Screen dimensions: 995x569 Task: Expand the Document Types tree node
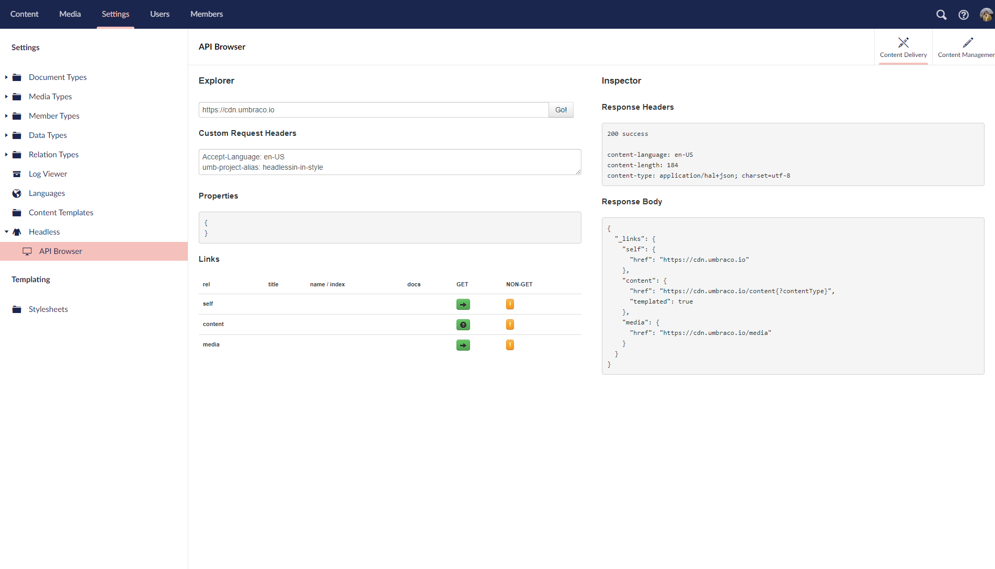pos(6,77)
